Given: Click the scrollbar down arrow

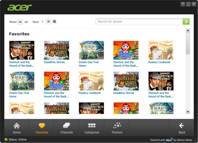Looking at the screenshot, I should [x=188, y=112].
